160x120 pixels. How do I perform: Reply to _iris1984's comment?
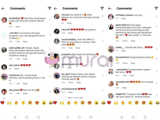click(x=25, y=42)
